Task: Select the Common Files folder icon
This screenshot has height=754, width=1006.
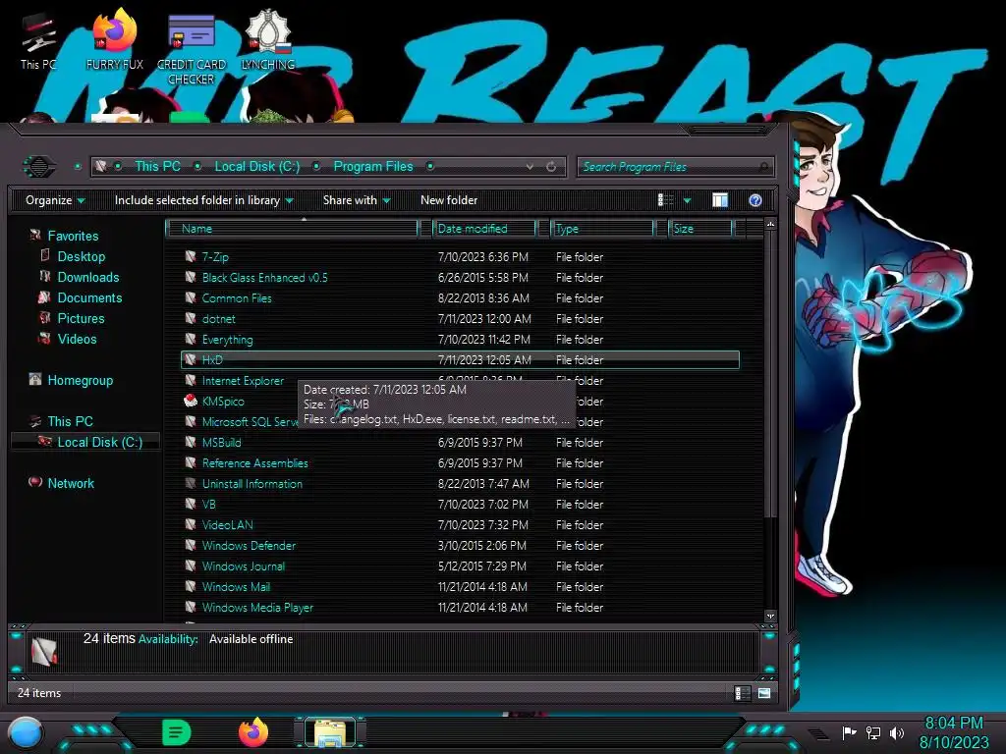Action: click(x=191, y=297)
